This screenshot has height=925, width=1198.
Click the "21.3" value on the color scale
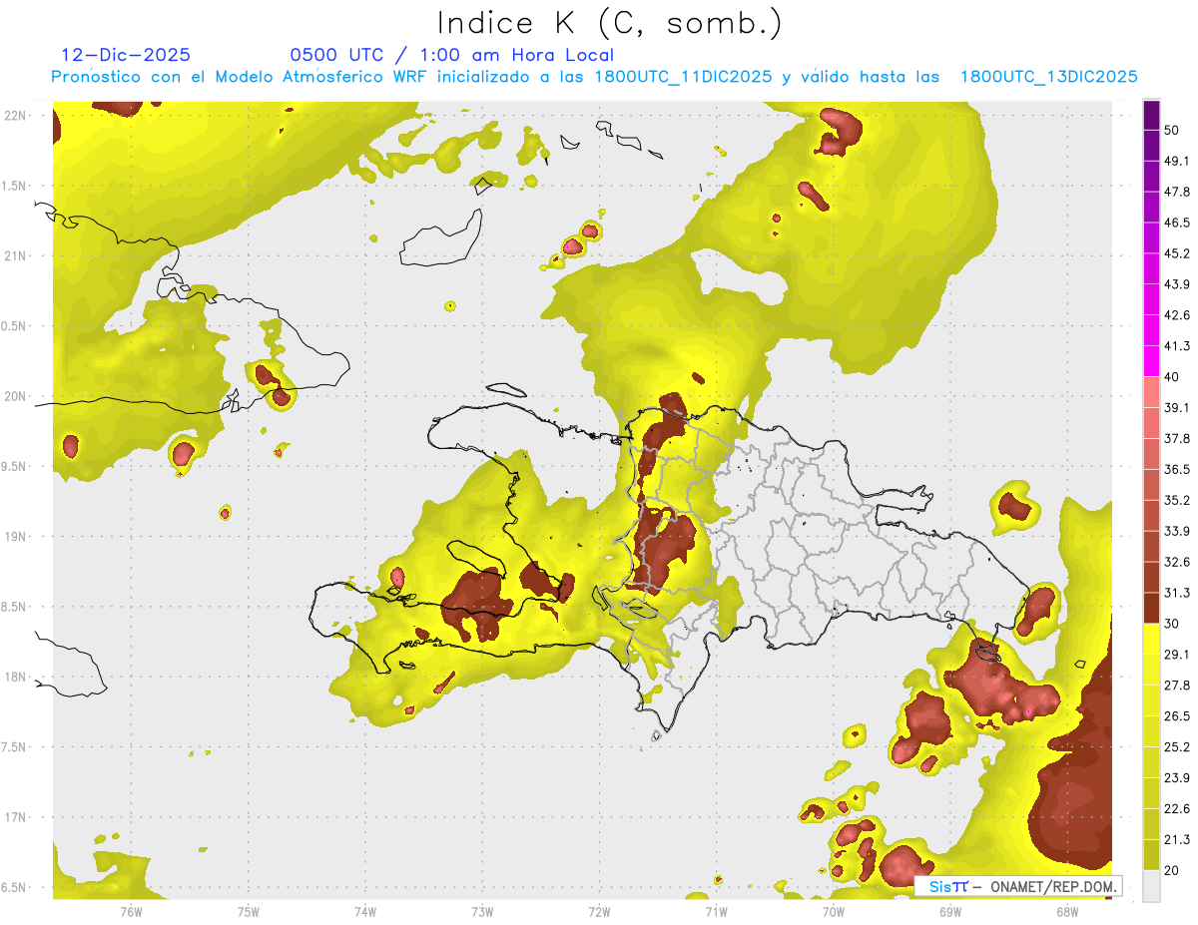pos(1178,839)
